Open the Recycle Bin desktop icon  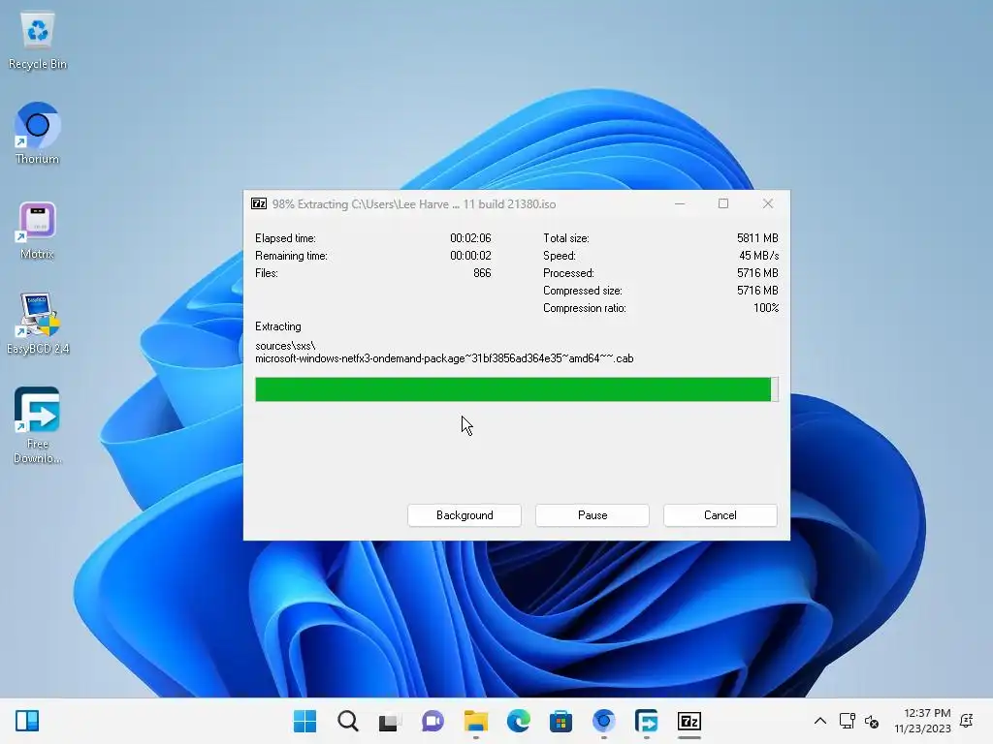[38, 41]
